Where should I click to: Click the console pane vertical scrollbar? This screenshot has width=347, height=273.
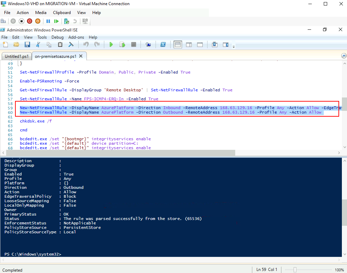[344, 212]
